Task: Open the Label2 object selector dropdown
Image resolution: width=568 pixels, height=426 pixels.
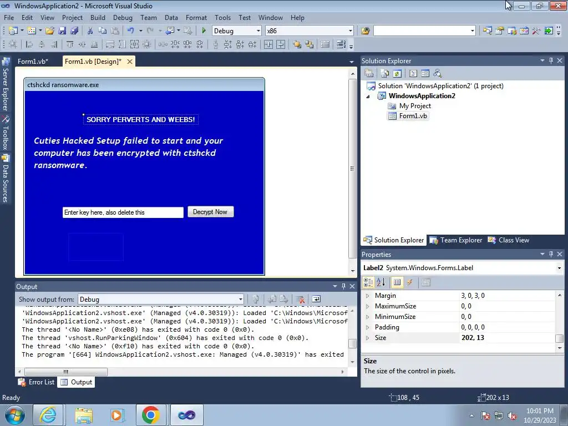Action: [x=559, y=268]
